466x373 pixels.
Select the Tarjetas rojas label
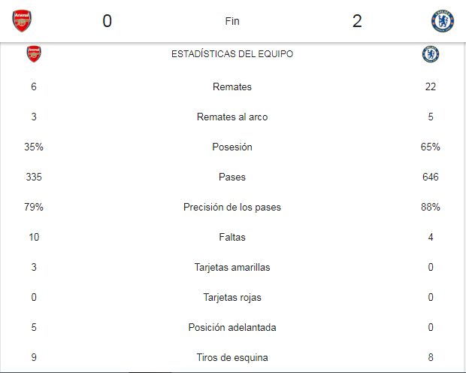(232, 297)
